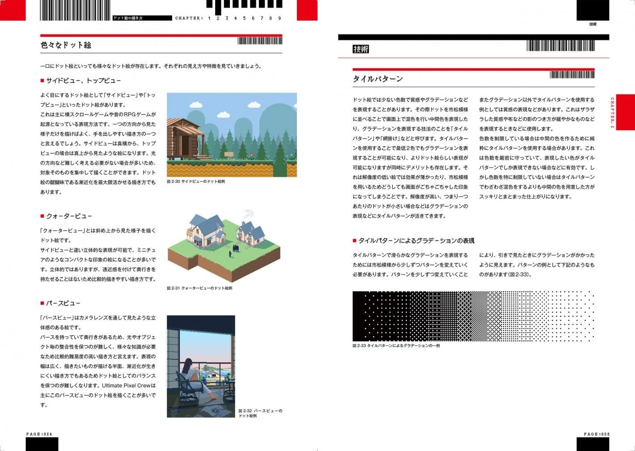The width and height of the screenshot is (635, 451).
Task: Select chapter number 5 in header
Action: coord(244,18)
